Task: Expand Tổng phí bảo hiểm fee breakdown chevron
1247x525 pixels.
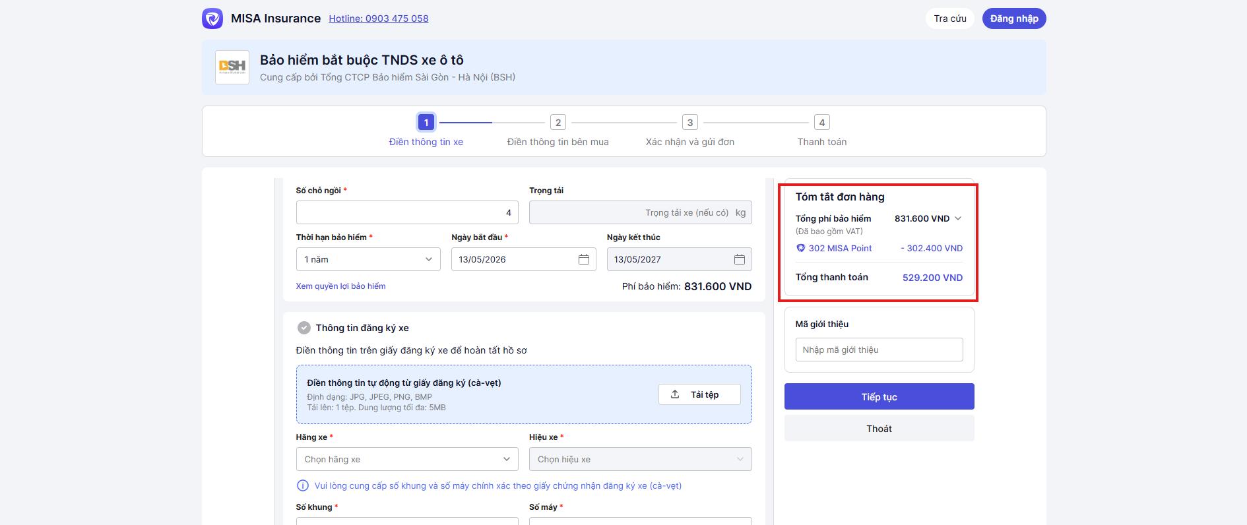Action: click(958, 218)
